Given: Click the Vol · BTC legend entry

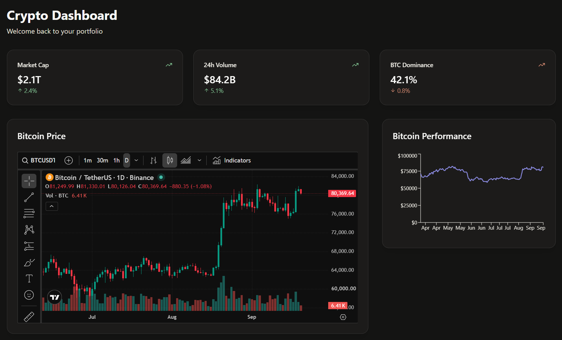Looking at the screenshot, I should 57,195.
